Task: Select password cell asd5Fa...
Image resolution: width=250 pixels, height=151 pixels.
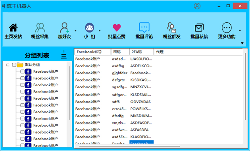Action: pos(119,137)
